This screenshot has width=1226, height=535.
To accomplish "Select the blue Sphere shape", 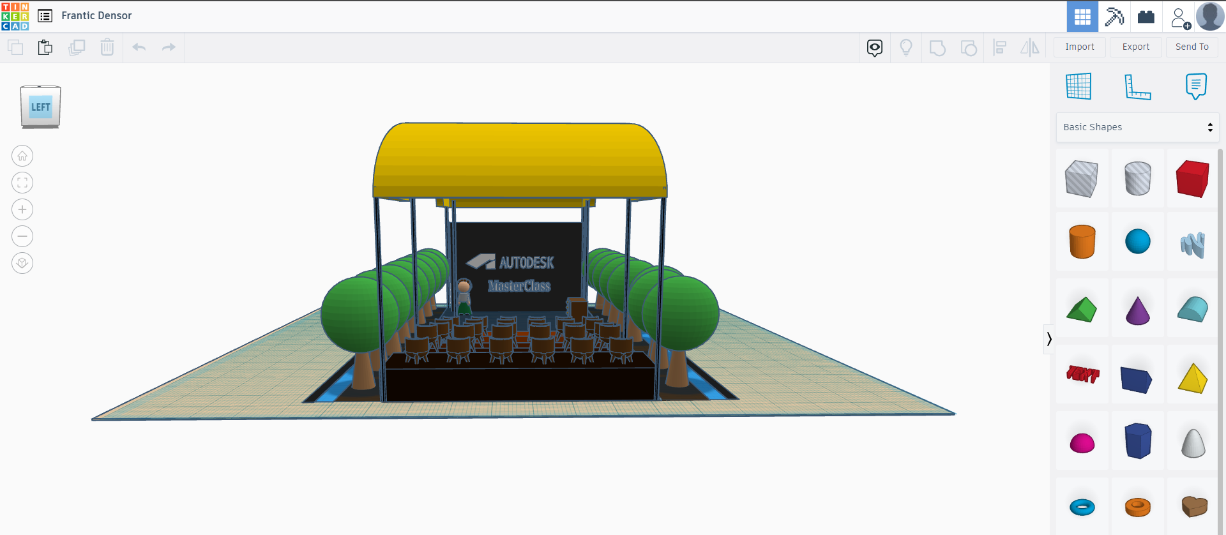I will 1137,242.
